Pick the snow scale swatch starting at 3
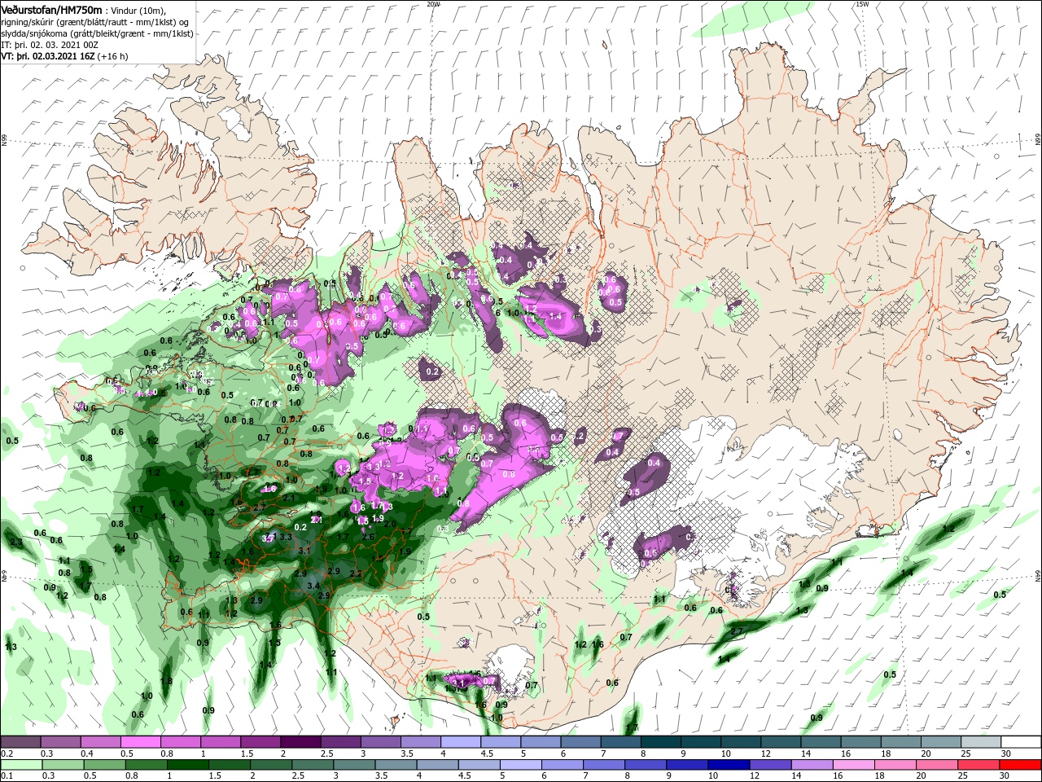The height and width of the screenshot is (782, 1042). coord(380,742)
